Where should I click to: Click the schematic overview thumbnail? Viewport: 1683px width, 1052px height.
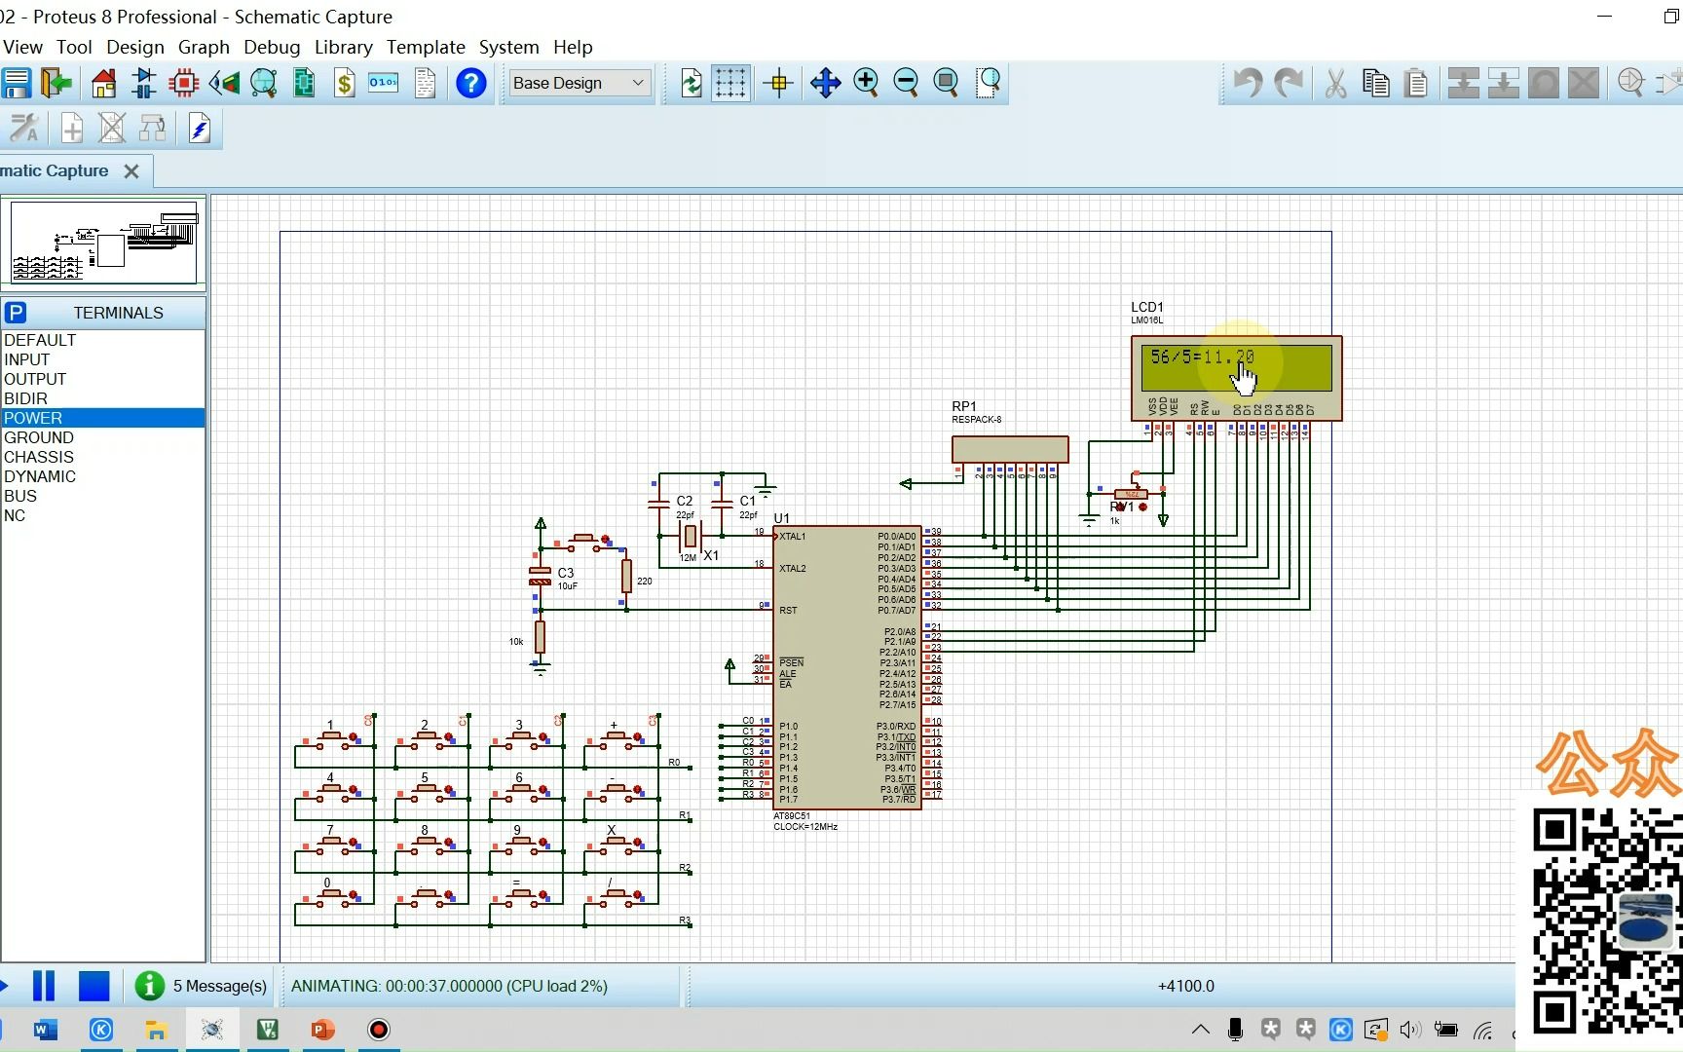(103, 244)
